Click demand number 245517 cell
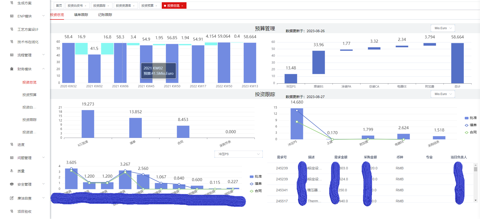The width and height of the screenshot is (480, 219). pos(282,201)
